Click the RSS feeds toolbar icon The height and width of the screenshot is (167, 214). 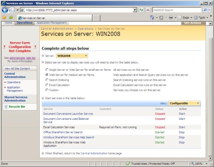tap(161, 18)
